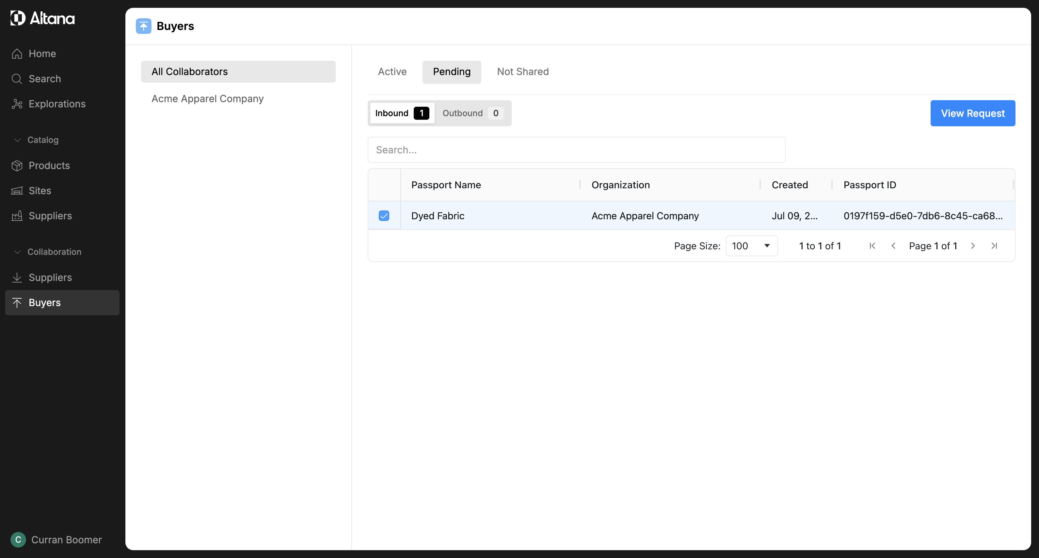This screenshot has width=1039, height=558.
Task: Open Home via house icon
Action: point(17,54)
